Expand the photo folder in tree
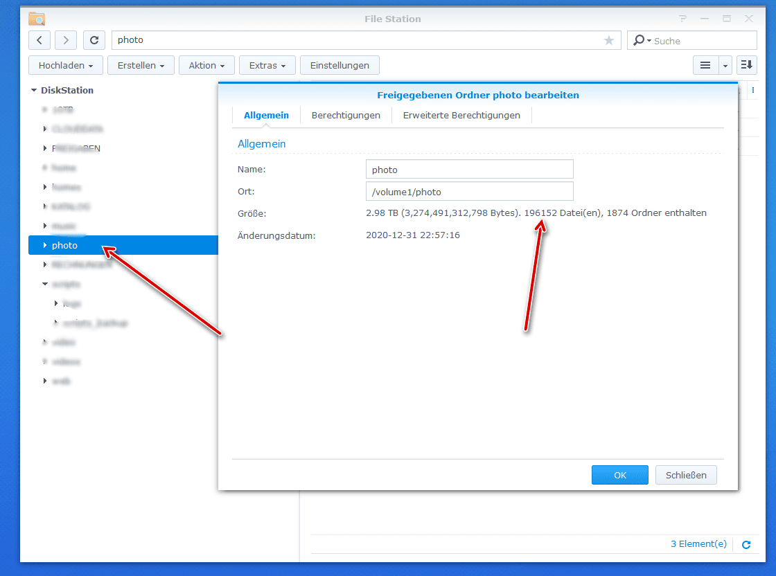 45,245
